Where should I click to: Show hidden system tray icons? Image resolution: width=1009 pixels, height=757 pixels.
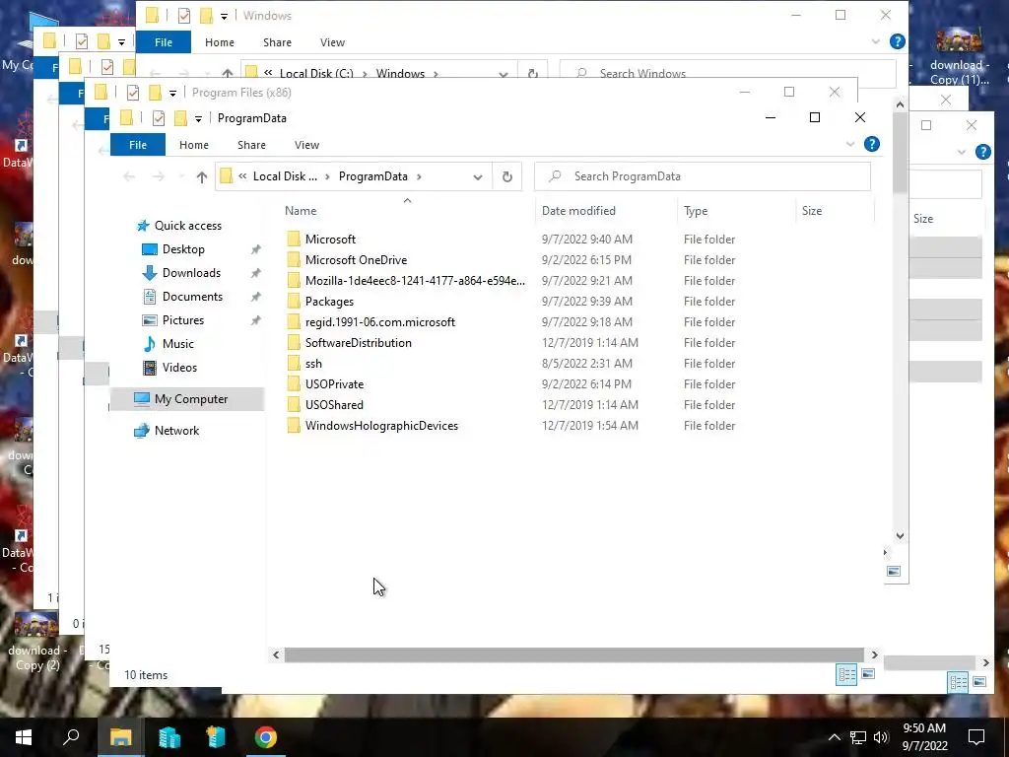(834, 737)
